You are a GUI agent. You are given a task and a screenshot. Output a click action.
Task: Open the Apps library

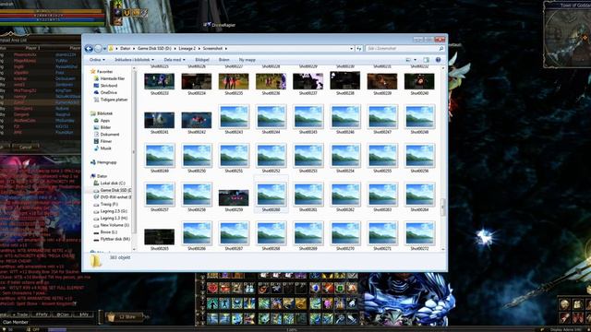[x=102, y=121]
